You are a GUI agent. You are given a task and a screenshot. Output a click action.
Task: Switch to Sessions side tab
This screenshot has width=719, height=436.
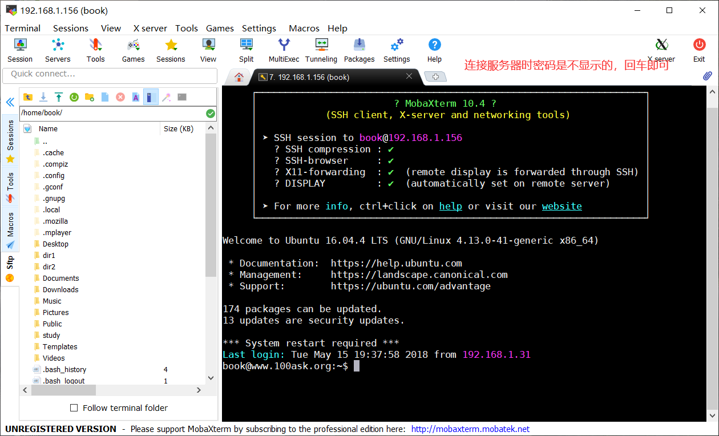click(10, 141)
